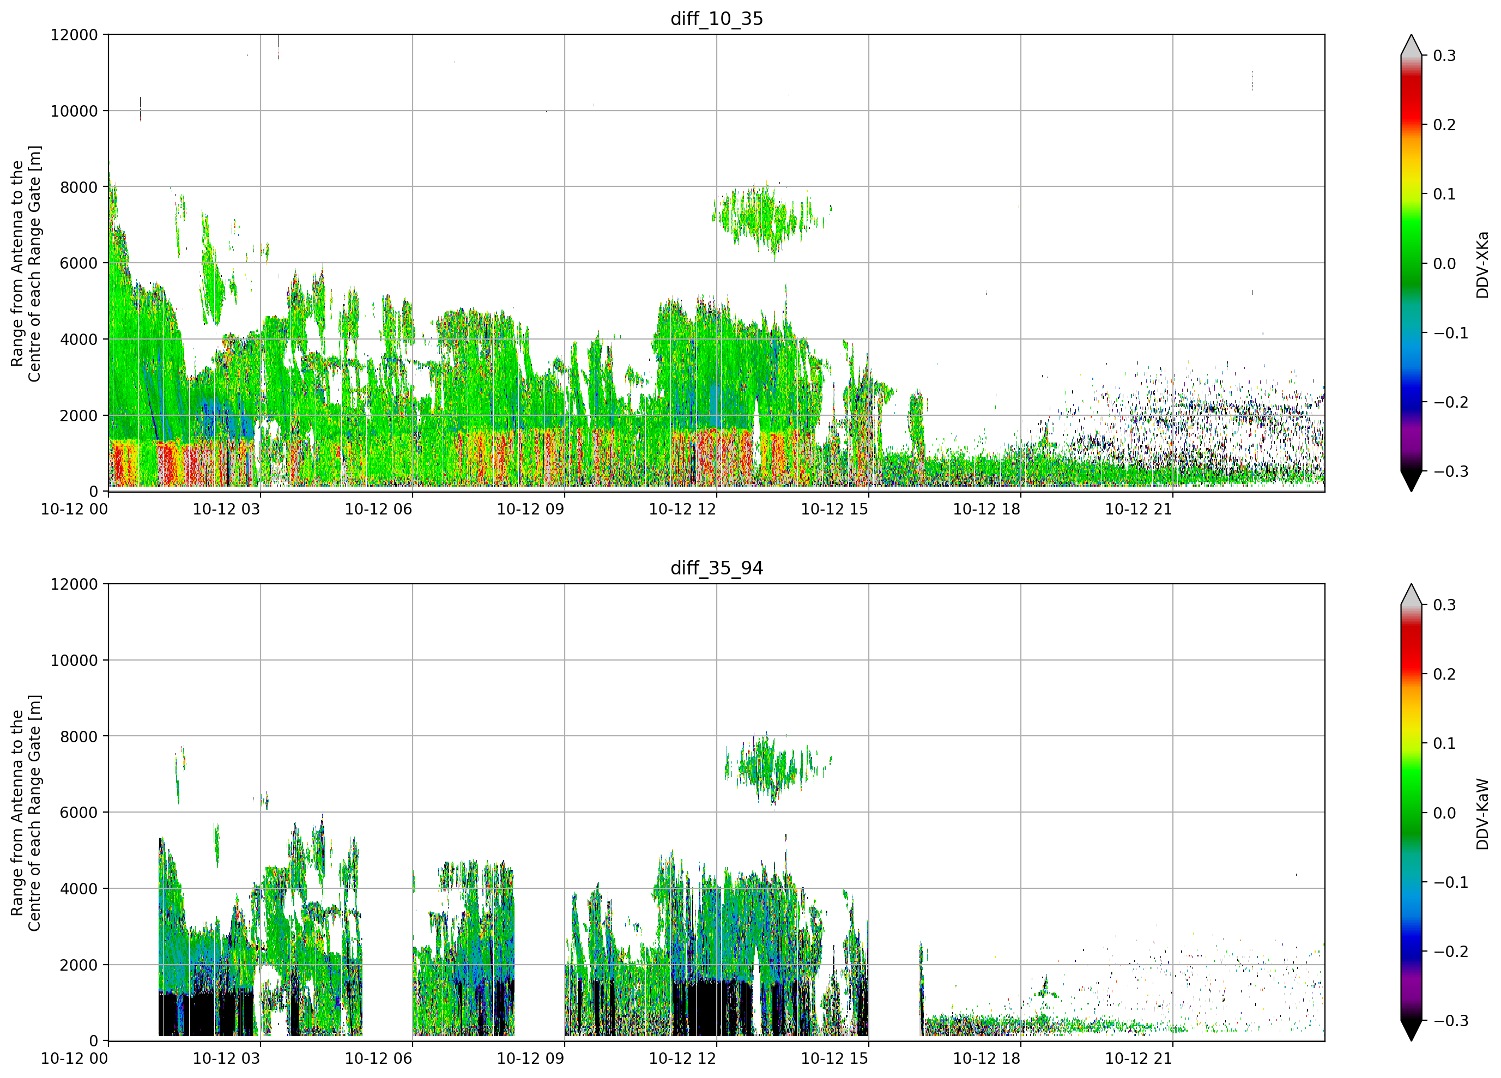
Task: Click the −0.2 tick on DDV-KaW colorbar
Action: tap(1451, 952)
